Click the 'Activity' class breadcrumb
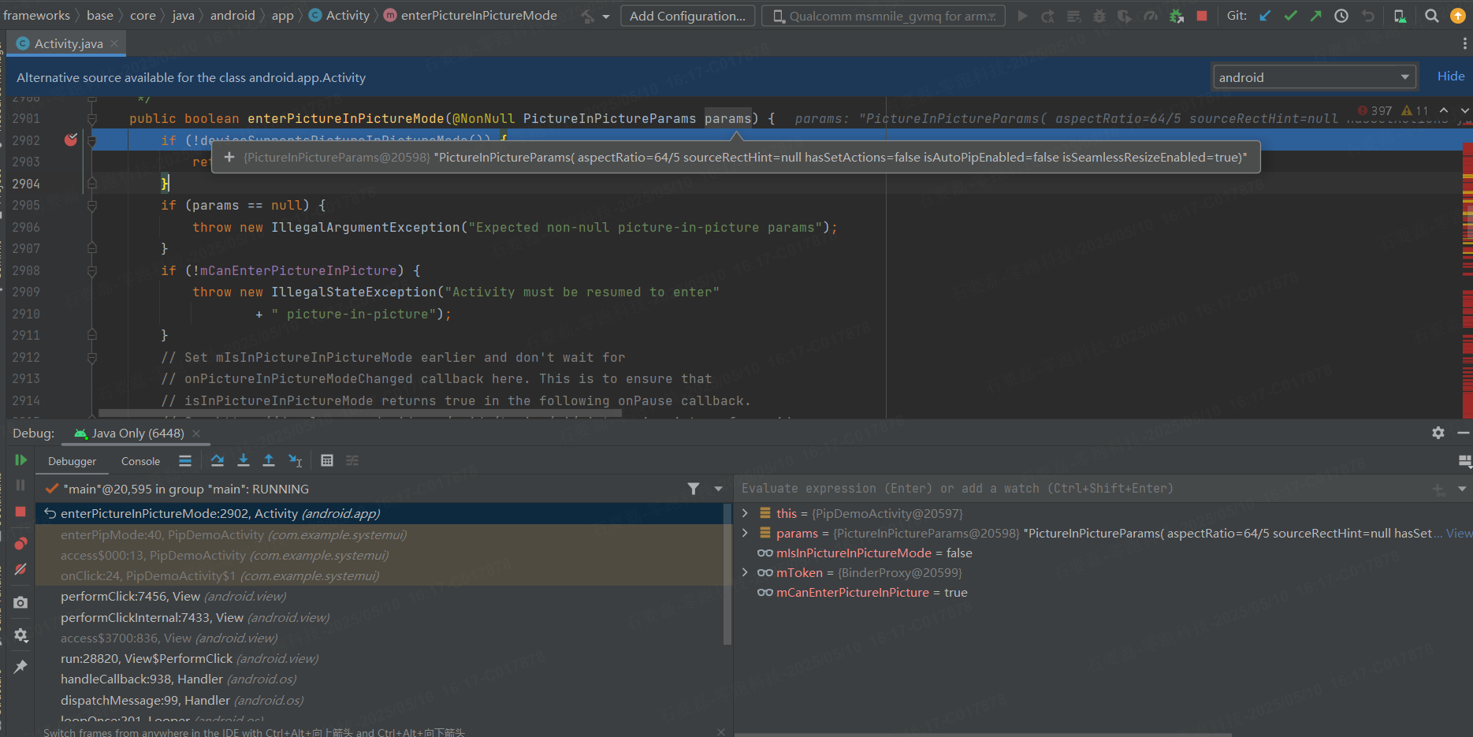The height and width of the screenshot is (737, 1473). tap(340, 16)
